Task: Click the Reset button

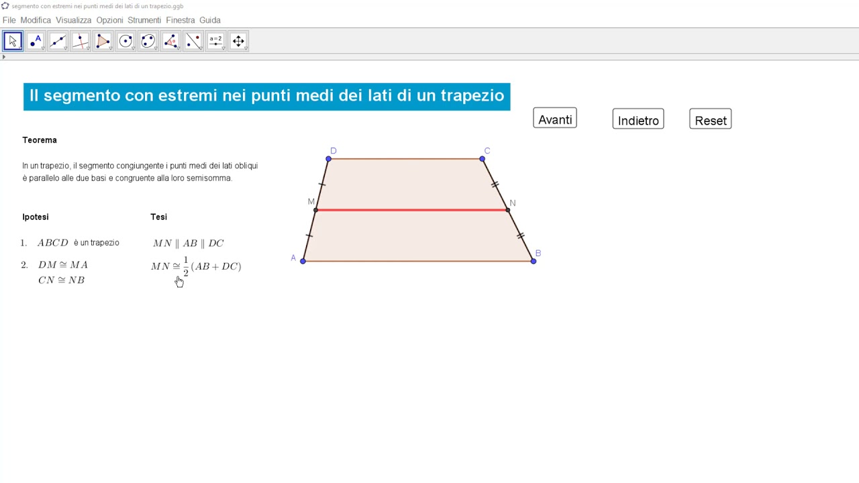Action: click(711, 119)
